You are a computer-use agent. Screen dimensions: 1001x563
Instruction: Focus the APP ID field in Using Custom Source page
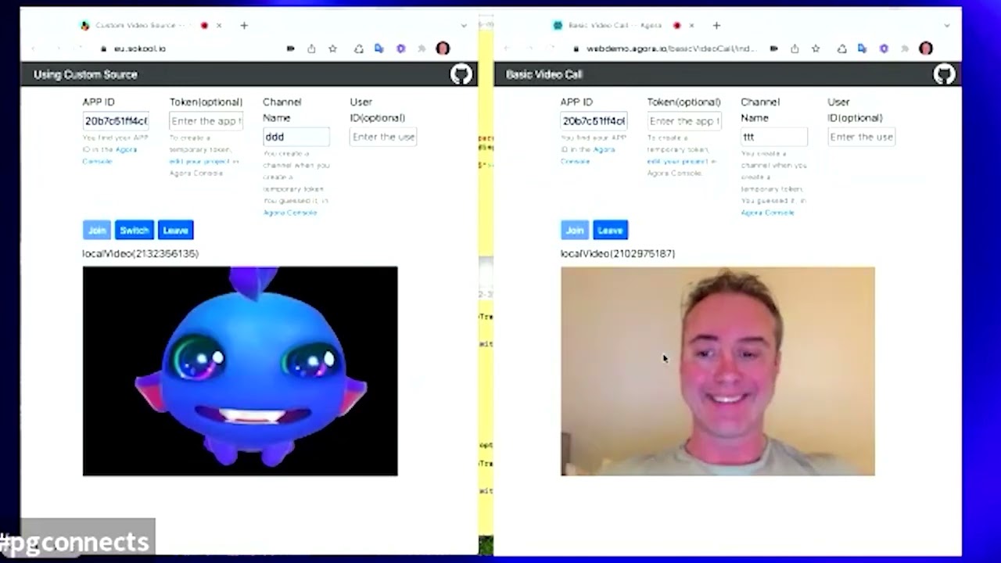(x=116, y=121)
